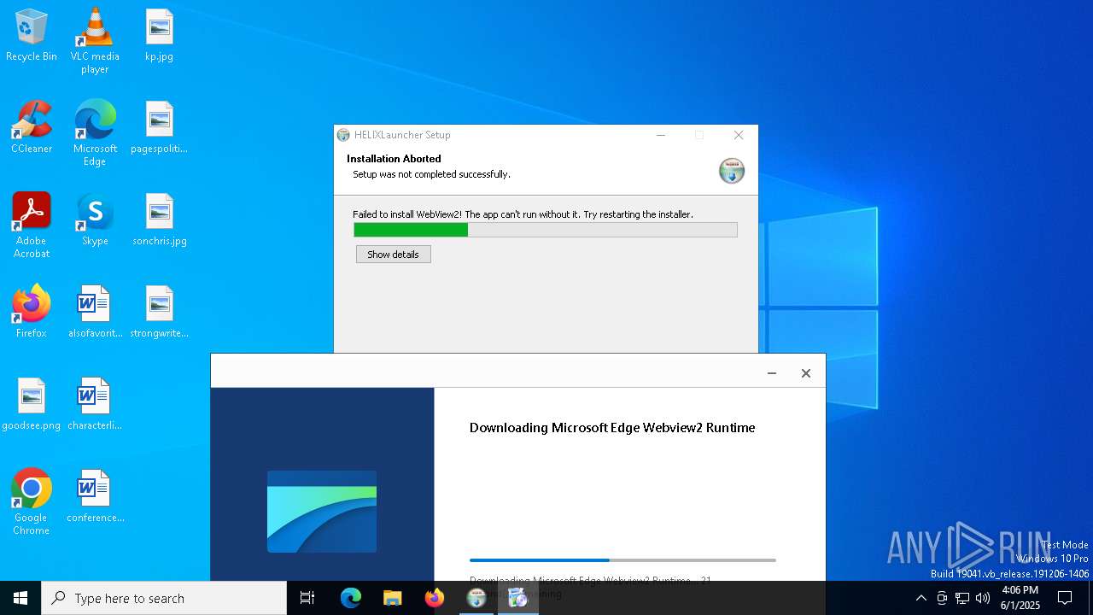1093x615 pixels.
Task: Open Firefox desktop shortcut
Action: tap(32, 312)
